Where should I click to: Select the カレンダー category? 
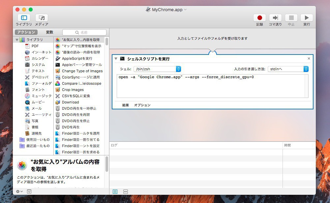click(x=37, y=58)
